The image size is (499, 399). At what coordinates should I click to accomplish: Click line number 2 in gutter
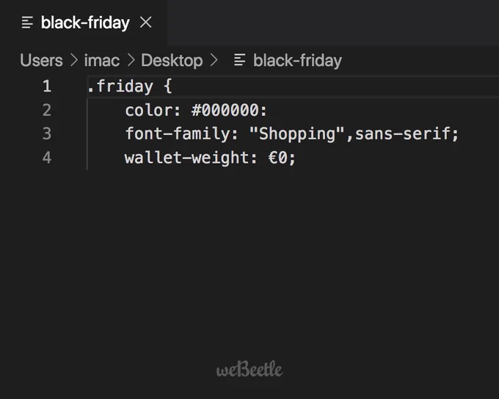[x=47, y=110]
